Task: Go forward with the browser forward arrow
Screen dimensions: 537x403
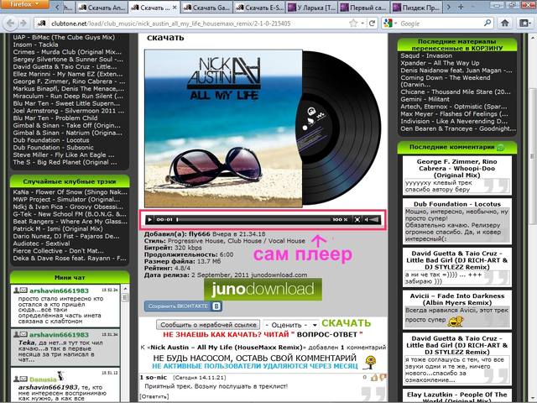Action: click(x=23, y=24)
